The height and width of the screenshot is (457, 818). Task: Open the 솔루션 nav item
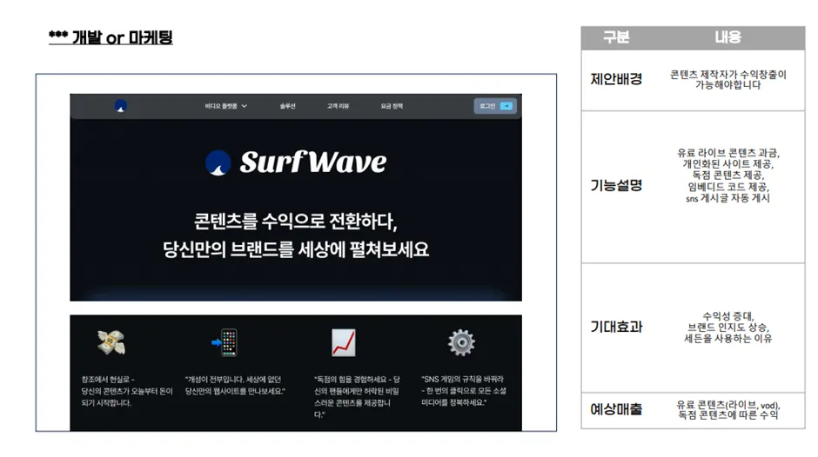pyautogui.click(x=287, y=106)
